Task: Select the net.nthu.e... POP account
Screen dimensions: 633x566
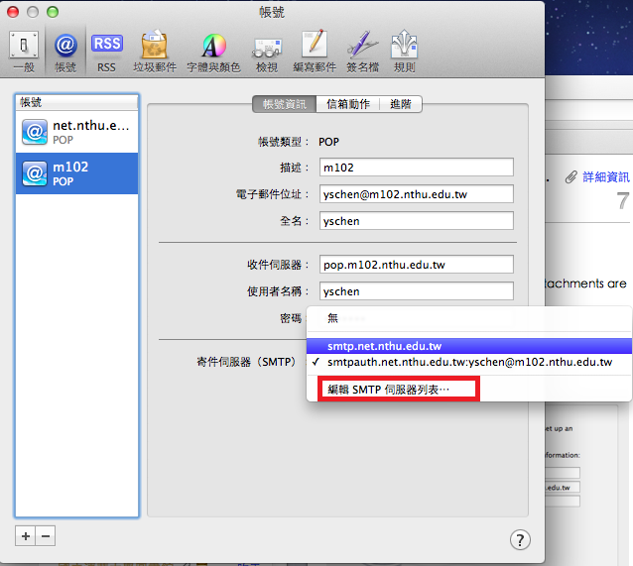Action: pos(76,132)
